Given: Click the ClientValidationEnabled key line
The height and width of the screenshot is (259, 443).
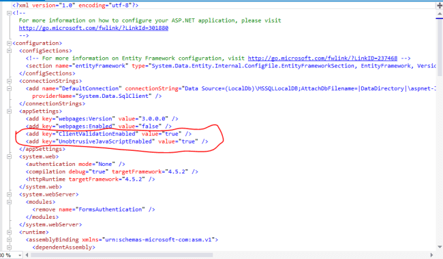Looking at the screenshot, I should [109, 134].
